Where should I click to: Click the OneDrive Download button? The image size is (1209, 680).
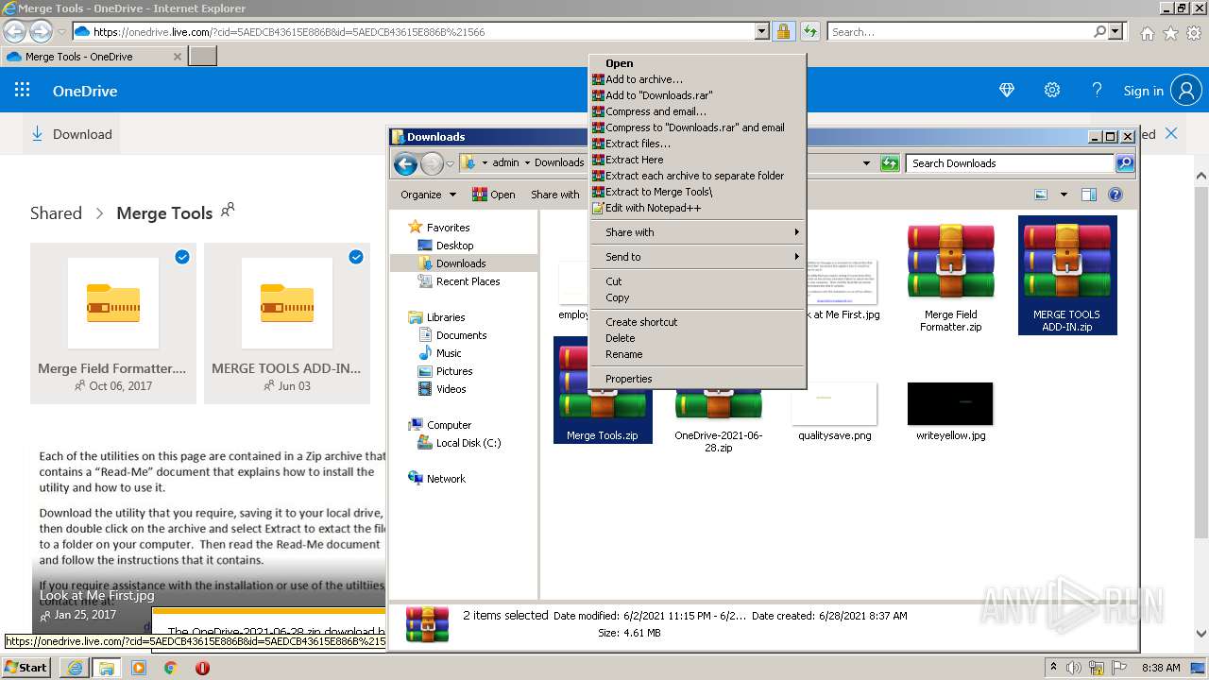coord(72,134)
